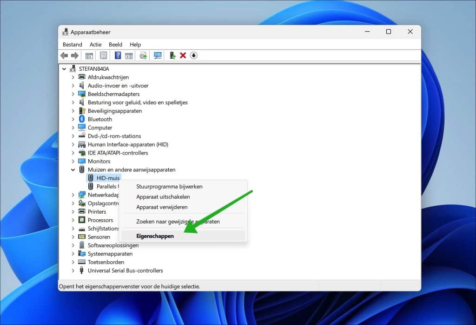Click the show/hide console tree toolbar icon
The height and width of the screenshot is (325, 476).
(x=89, y=55)
